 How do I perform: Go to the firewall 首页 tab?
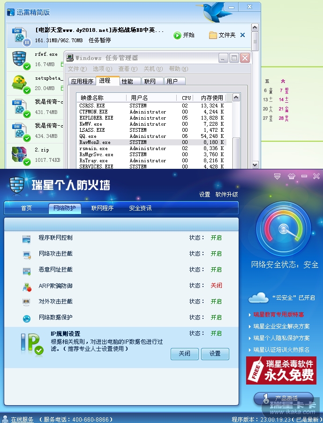coord(26,208)
